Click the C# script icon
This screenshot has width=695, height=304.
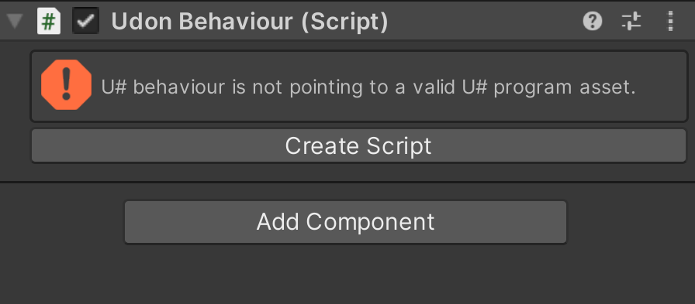click(x=48, y=21)
